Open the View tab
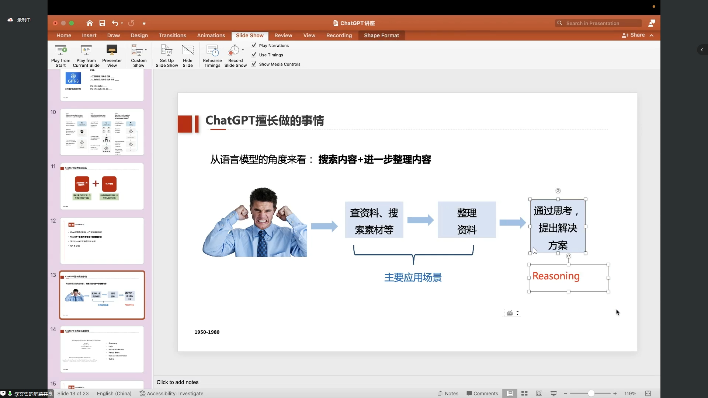Viewport: 708px width, 398px height. click(309, 35)
